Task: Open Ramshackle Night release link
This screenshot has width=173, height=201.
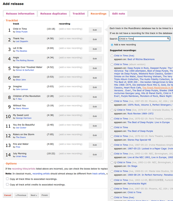Action: [137, 184]
